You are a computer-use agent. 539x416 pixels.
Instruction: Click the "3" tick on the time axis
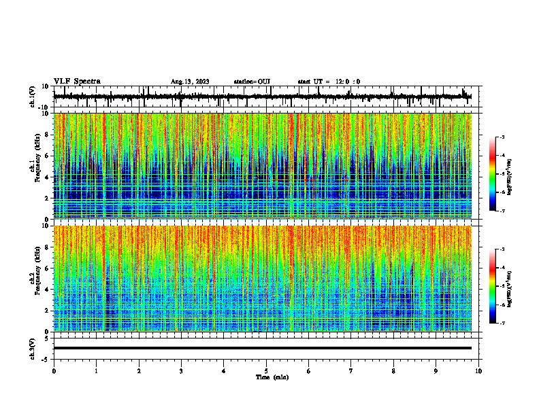click(x=181, y=371)
